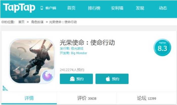Open 发现 in navigation bar

pyautogui.click(x=140, y=8)
